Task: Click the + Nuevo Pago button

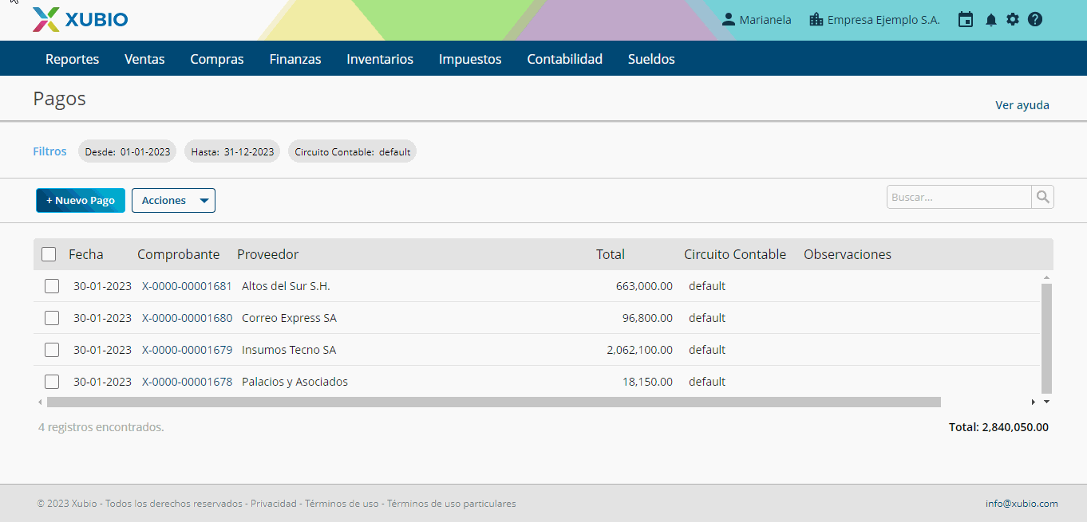Action: tap(81, 201)
